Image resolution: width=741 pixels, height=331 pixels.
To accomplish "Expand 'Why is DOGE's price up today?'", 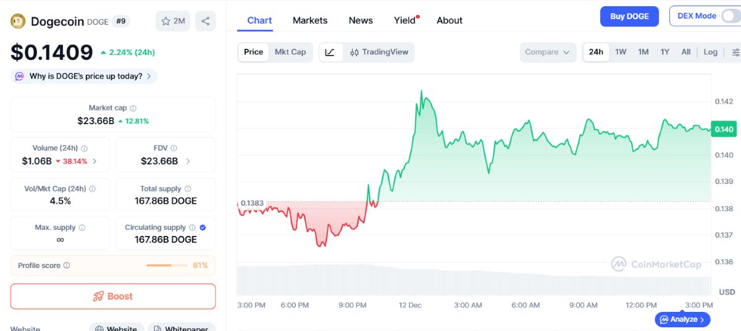I will pos(84,77).
